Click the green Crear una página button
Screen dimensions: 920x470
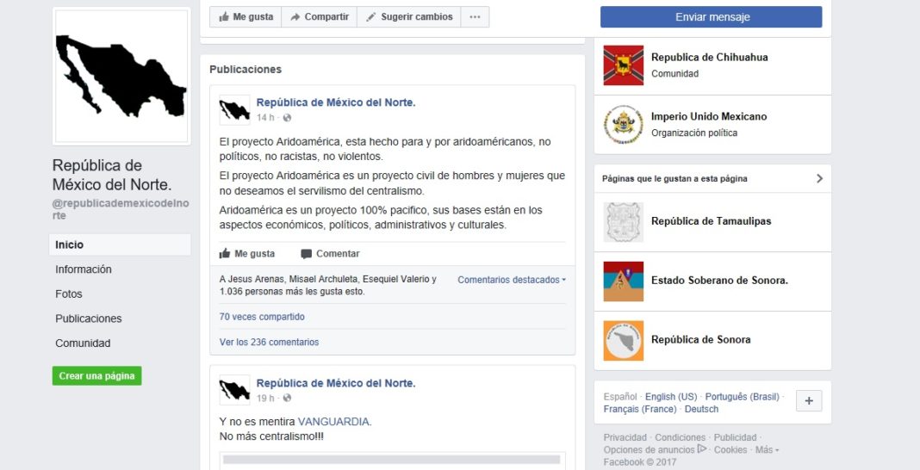[x=96, y=376]
